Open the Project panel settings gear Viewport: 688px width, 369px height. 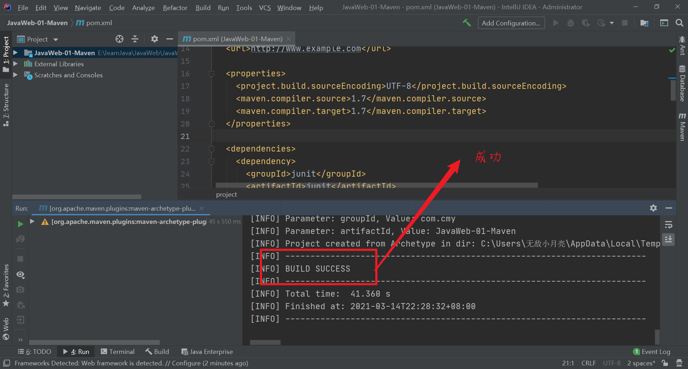coord(154,39)
